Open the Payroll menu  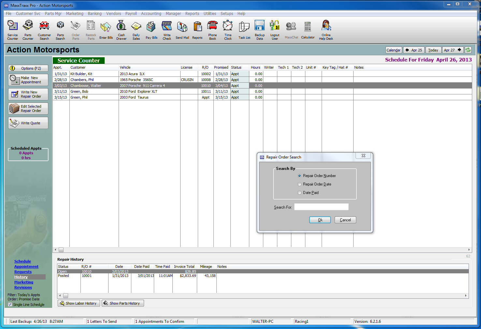(131, 14)
